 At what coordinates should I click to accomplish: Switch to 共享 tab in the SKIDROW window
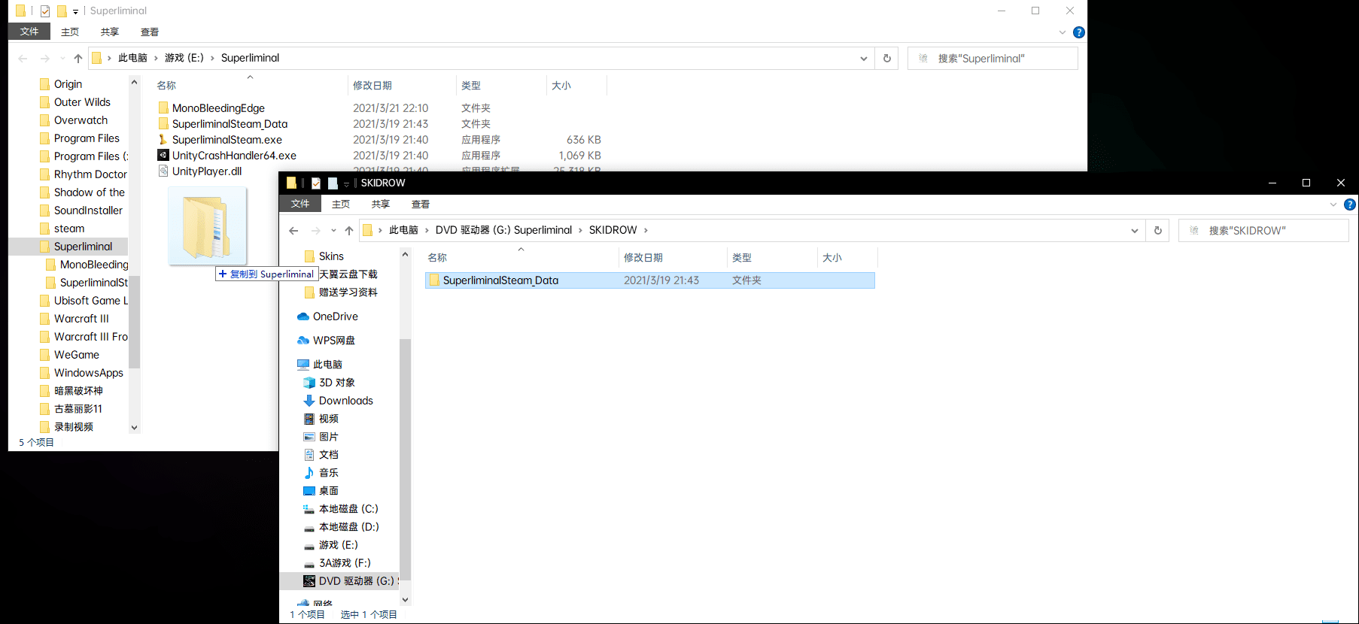pyautogui.click(x=381, y=204)
